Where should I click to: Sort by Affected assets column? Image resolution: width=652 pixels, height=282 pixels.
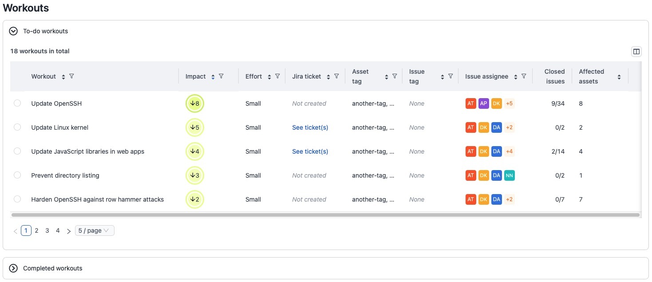(619, 77)
